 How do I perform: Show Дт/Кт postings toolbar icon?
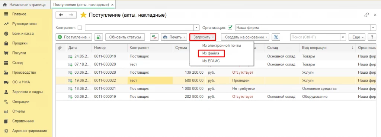click(x=154, y=37)
